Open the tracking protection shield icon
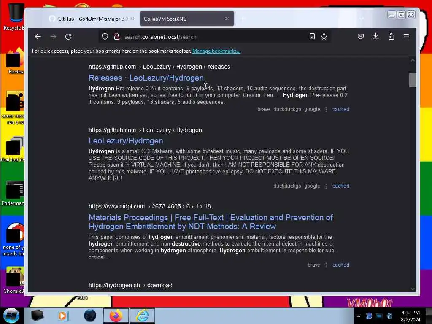Viewport: 432px width, 324px height. point(105,36)
